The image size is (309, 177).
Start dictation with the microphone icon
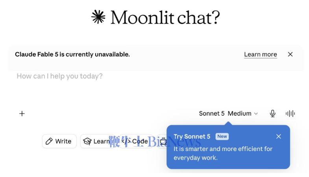(x=272, y=113)
